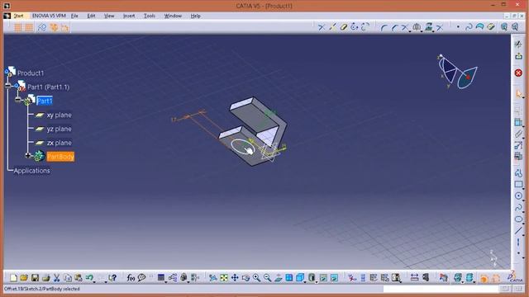Save the document with the floppy icon

tap(35, 278)
